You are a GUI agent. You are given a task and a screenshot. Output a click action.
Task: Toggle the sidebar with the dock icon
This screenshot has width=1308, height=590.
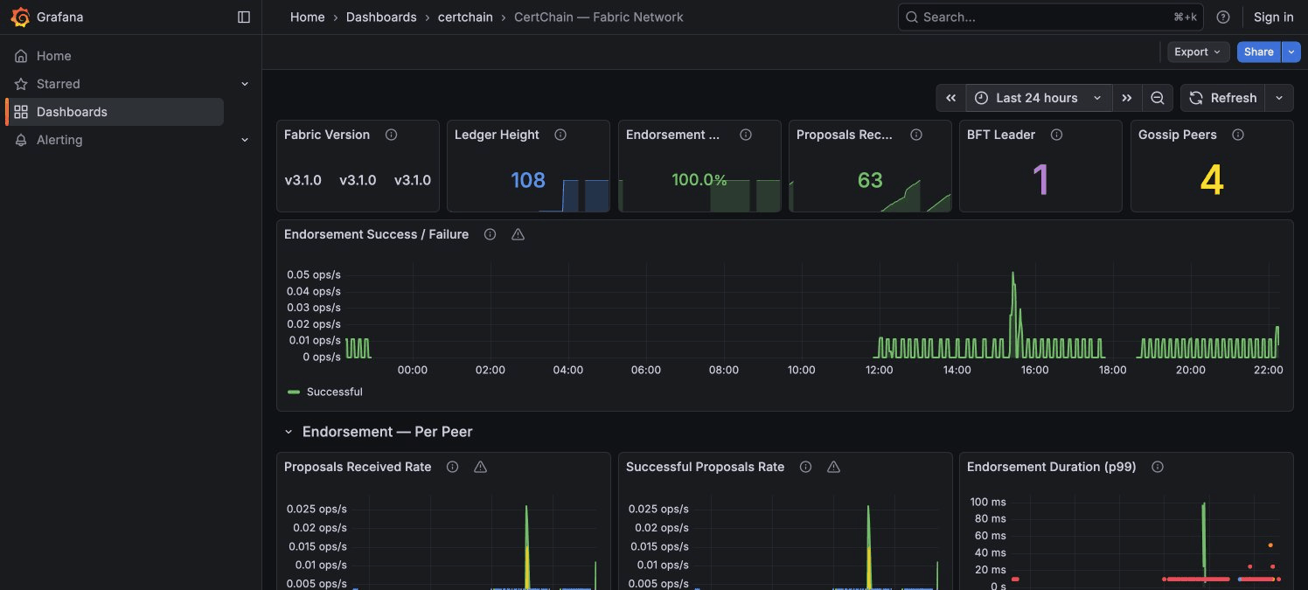point(243,17)
